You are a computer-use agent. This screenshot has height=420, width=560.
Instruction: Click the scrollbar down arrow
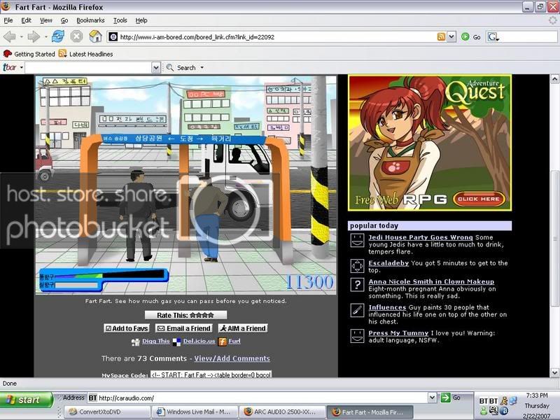tap(554, 372)
